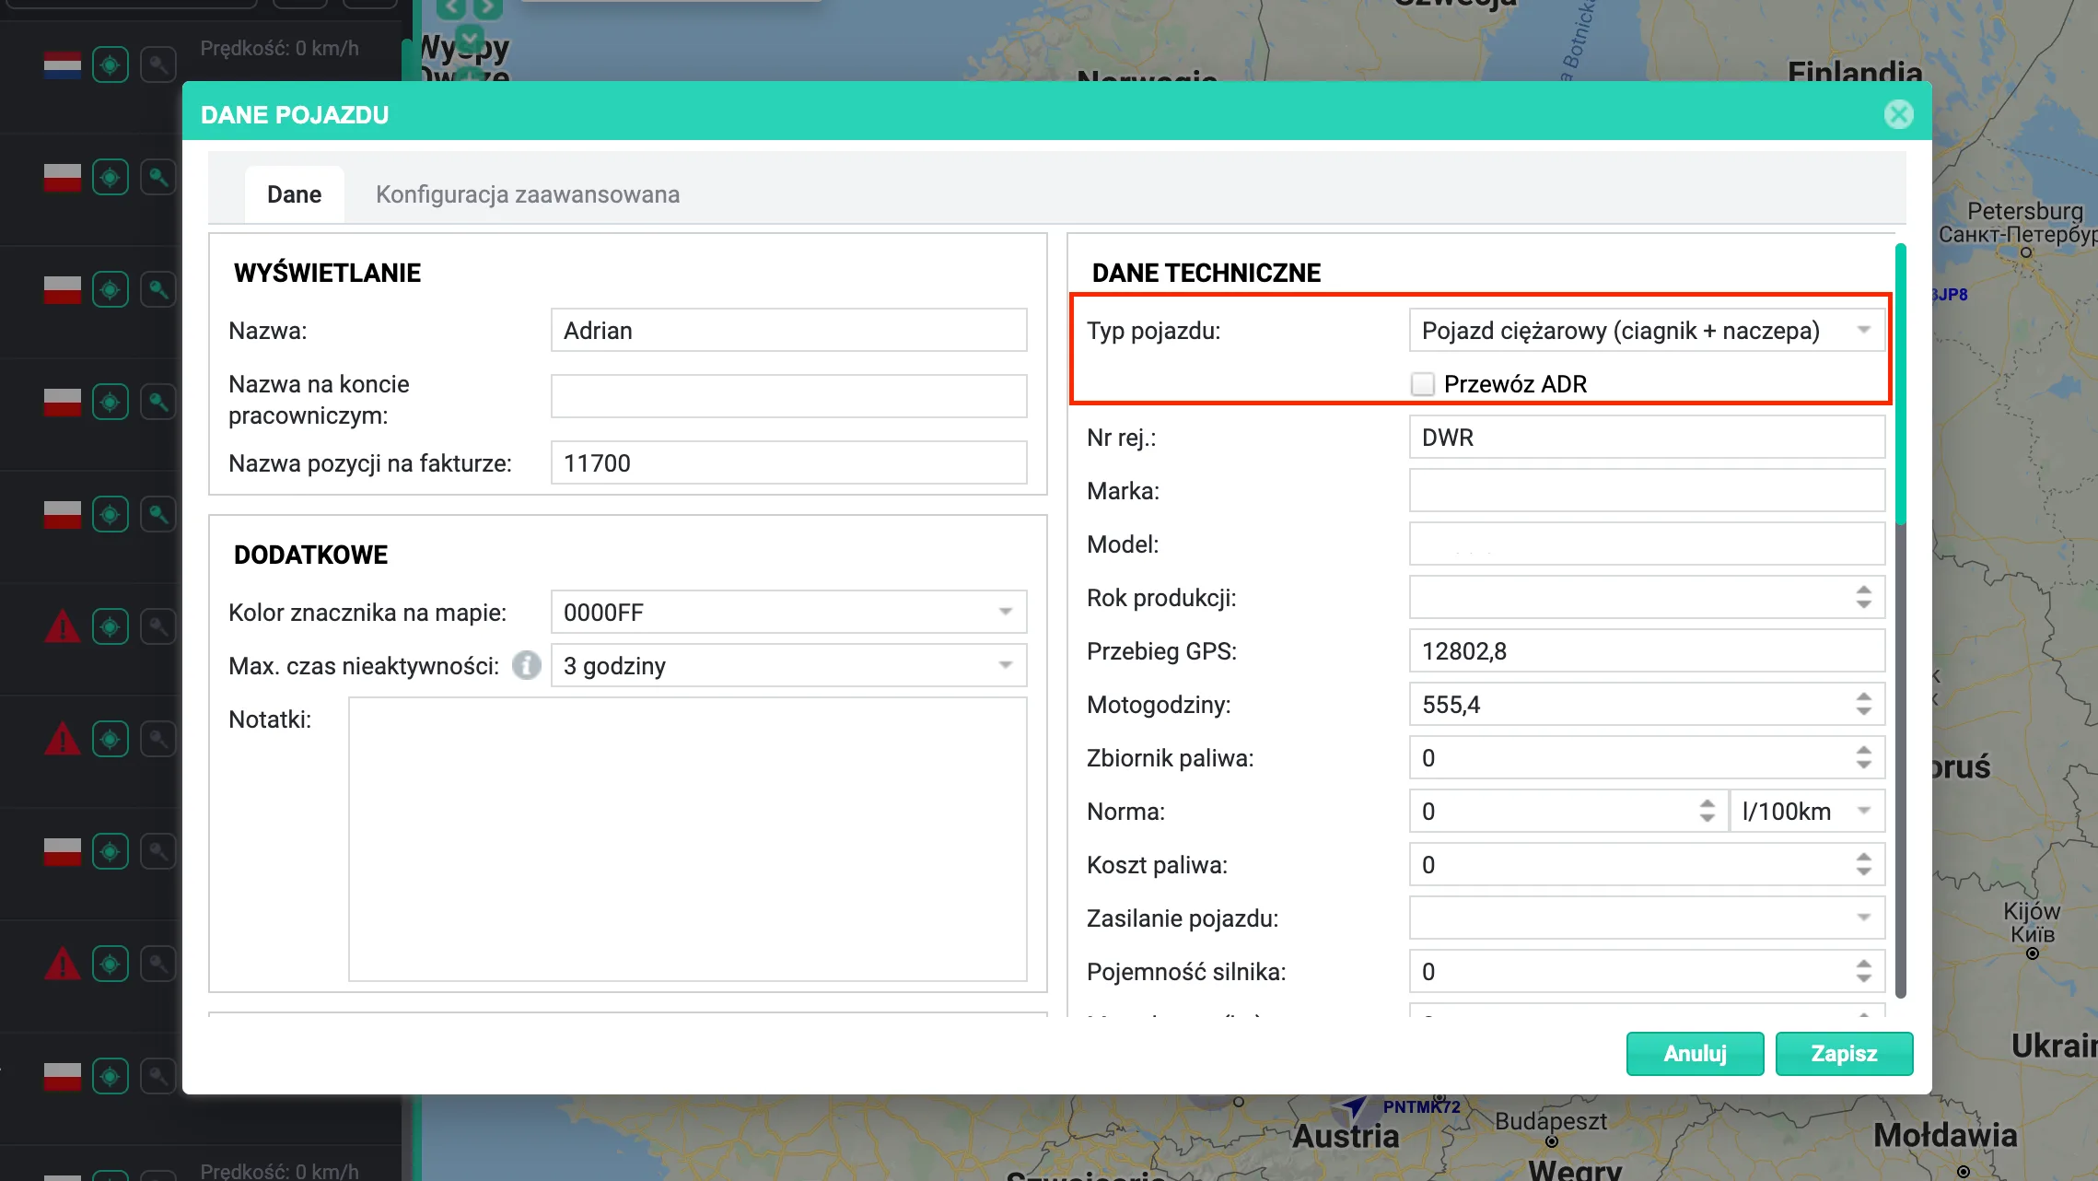Image resolution: width=2098 pixels, height=1181 pixels.
Task: Increase the Pojemność silnika value
Action: tap(1864, 964)
